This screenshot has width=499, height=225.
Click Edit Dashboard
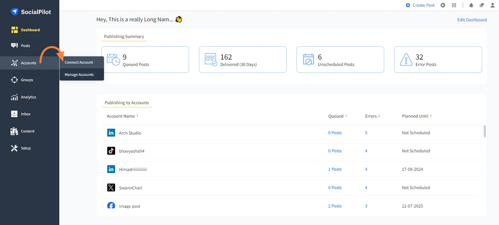[x=472, y=20]
